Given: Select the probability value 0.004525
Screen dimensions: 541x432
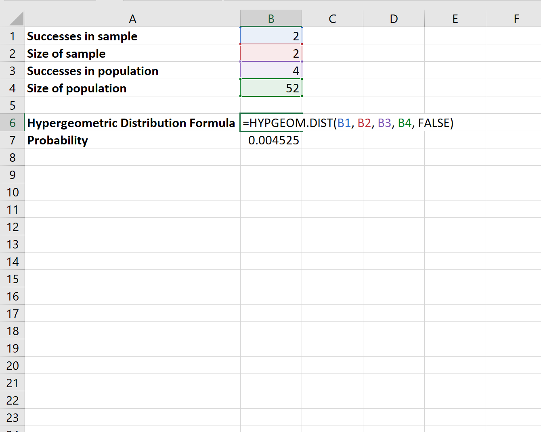Looking at the screenshot, I should point(270,140).
